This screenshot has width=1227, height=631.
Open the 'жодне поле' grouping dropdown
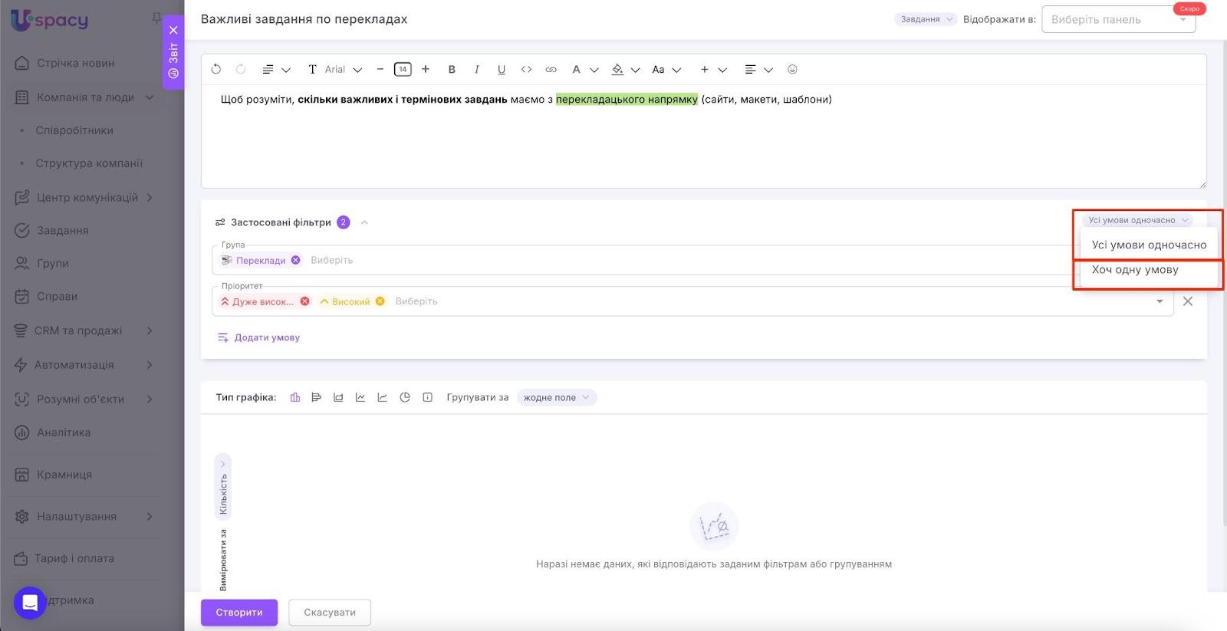[556, 397]
